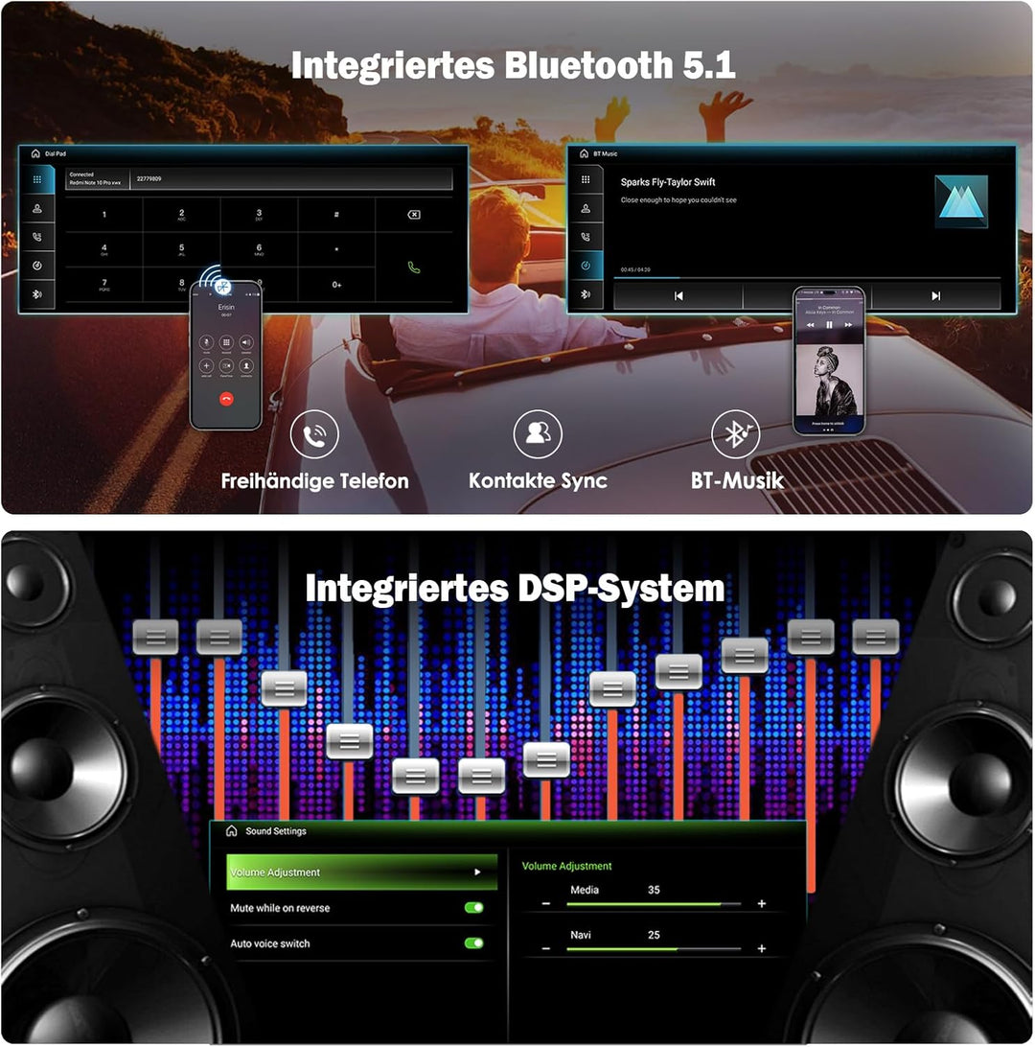Open contacts icon in Dial Pad sidebar
Image resolution: width=1035 pixels, height=1047 pixels.
point(37,208)
